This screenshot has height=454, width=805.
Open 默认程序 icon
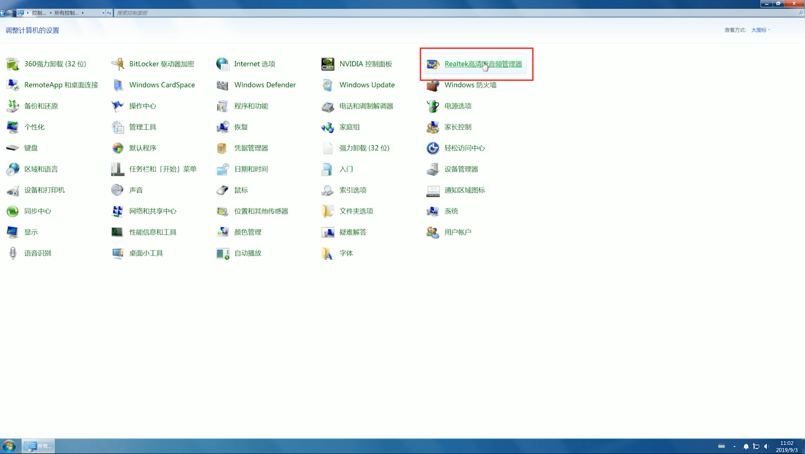(x=118, y=148)
